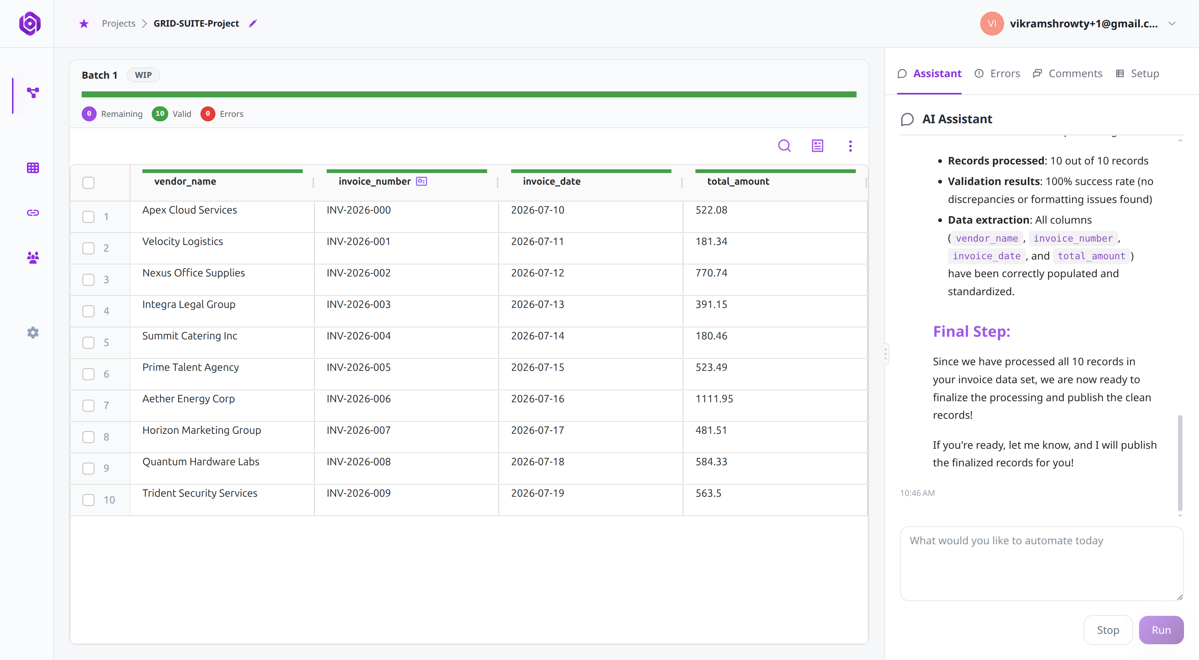The image size is (1199, 660).
Task: Click the Batch 1 heading
Action: coord(99,75)
